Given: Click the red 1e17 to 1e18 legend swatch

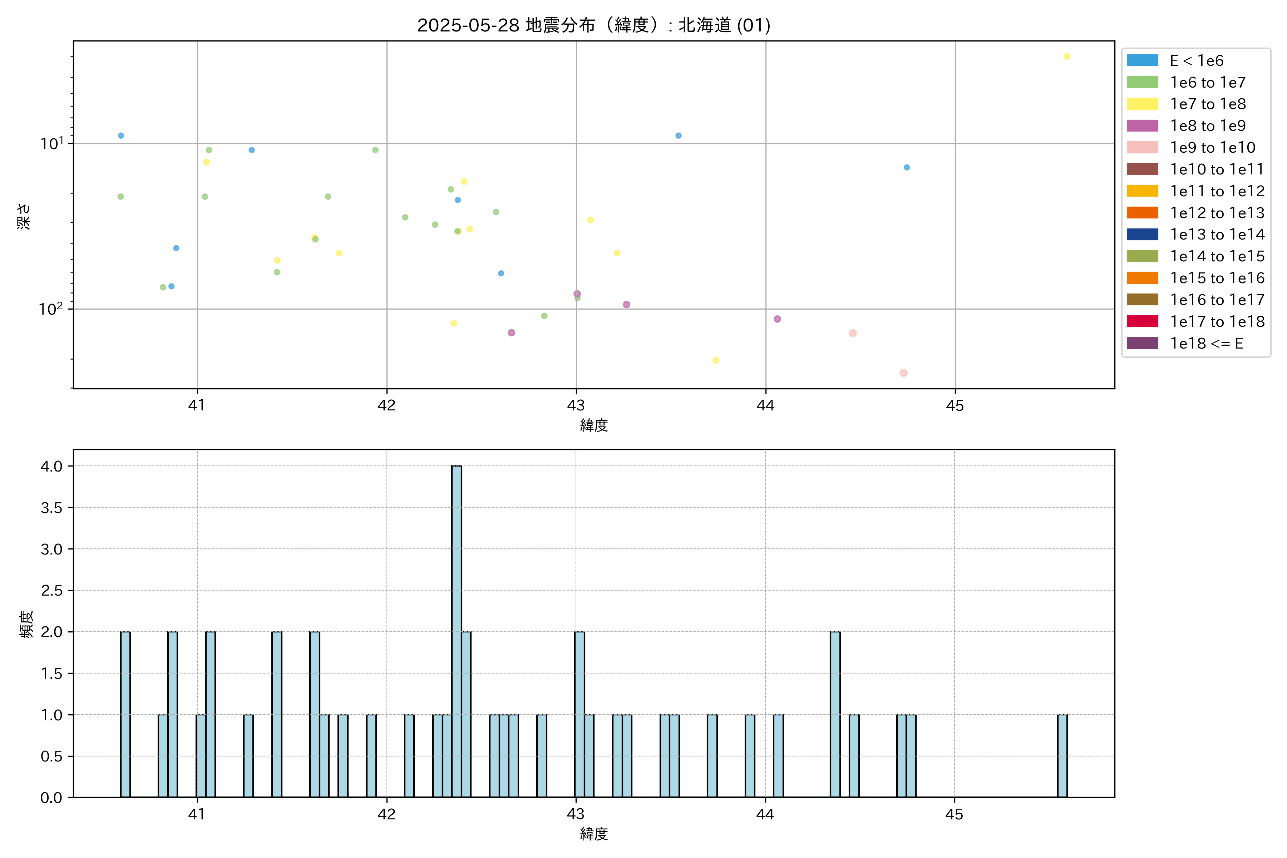Looking at the screenshot, I should pos(1142,322).
